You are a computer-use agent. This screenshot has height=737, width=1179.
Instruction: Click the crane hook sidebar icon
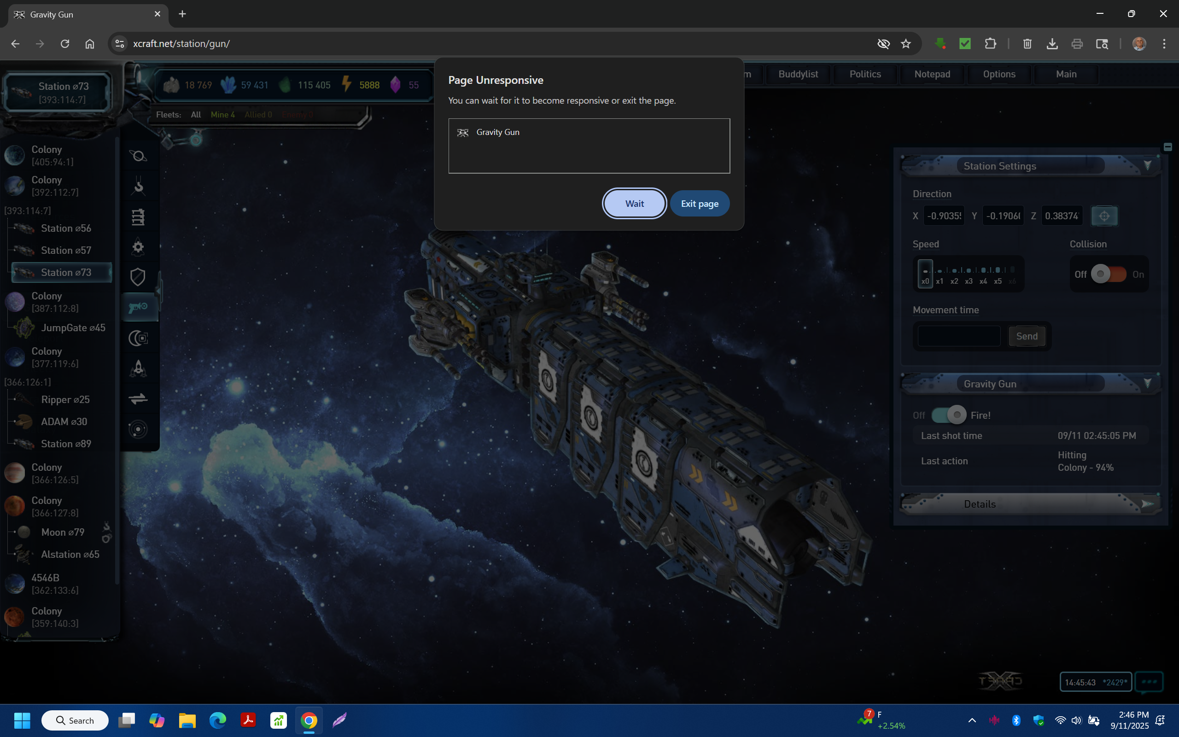(138, 186)
